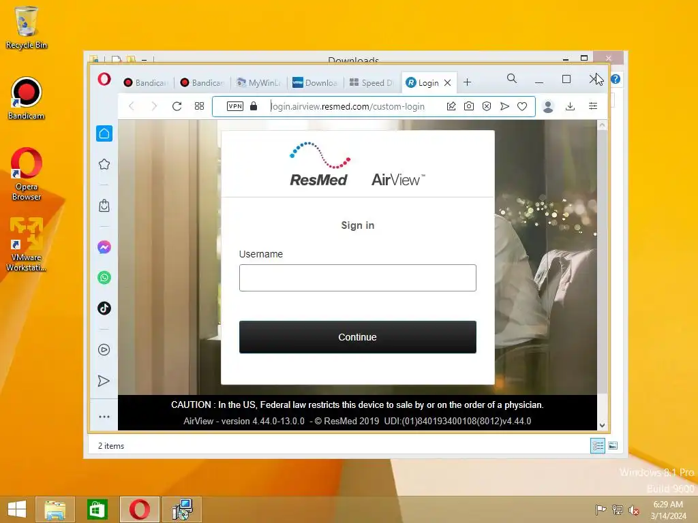Toggle the VPN badge

[x=235, y=106]
